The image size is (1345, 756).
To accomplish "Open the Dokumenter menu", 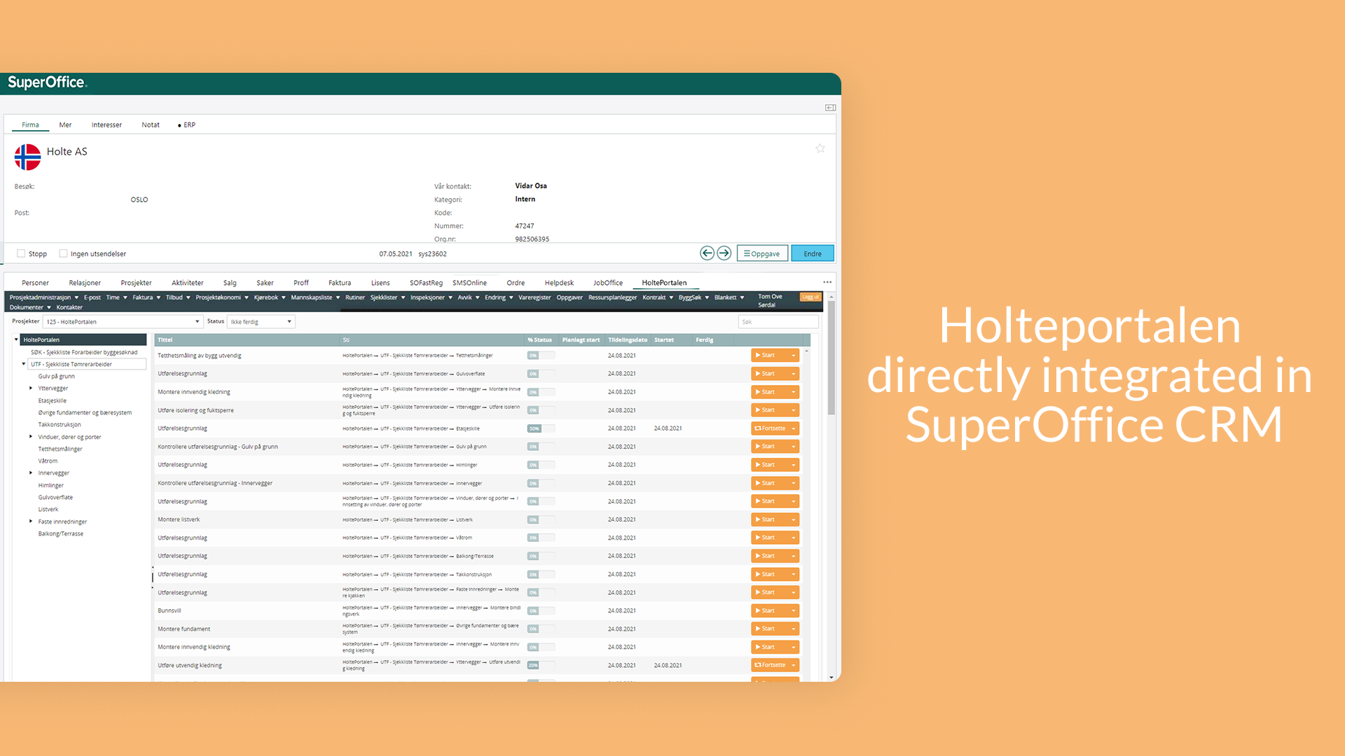I will [x=30, y=307].
